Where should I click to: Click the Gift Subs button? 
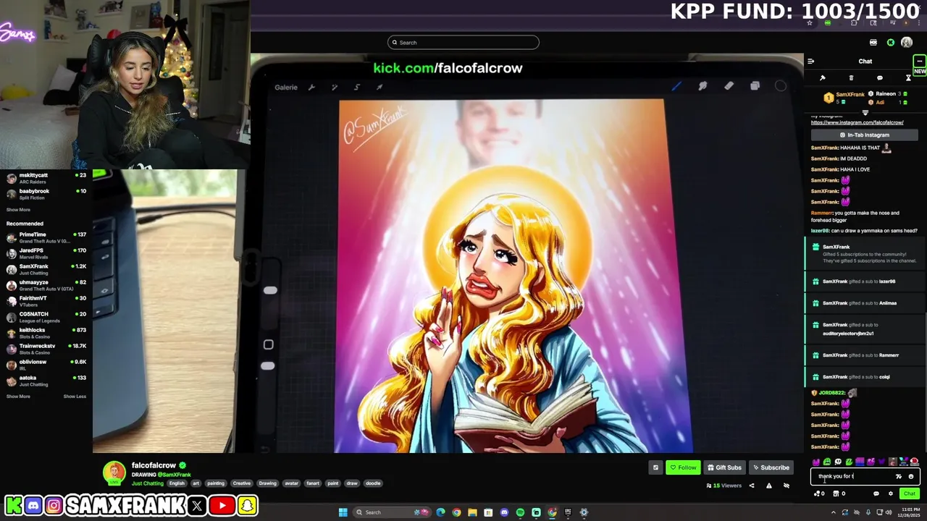coord(724,467)
